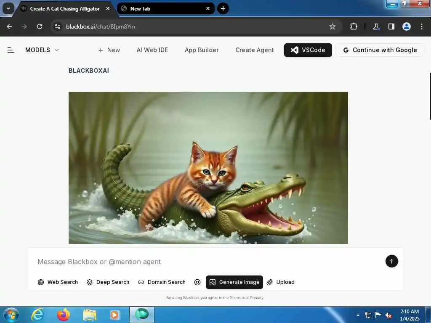Go back in browser history
This screenshot has height=323, width=431.
[x=9, y=26]
